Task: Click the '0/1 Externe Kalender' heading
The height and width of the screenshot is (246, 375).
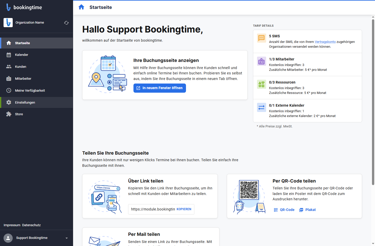Action: pyautogui.click(x=287, y=105)
